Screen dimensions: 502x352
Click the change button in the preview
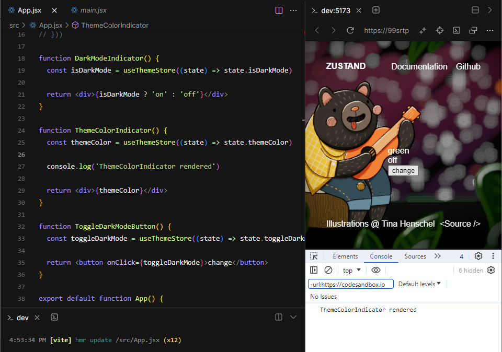click(403, 170)
